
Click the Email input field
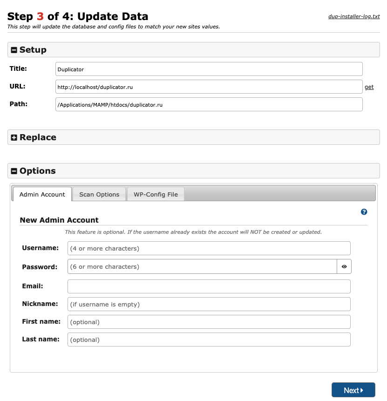click(x=209, y=286)
